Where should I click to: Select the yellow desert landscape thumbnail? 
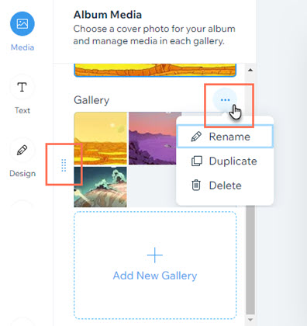(101, 138)
